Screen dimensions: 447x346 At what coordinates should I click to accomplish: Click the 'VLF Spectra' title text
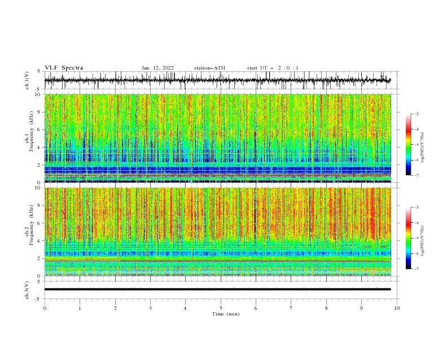(64, 68)
